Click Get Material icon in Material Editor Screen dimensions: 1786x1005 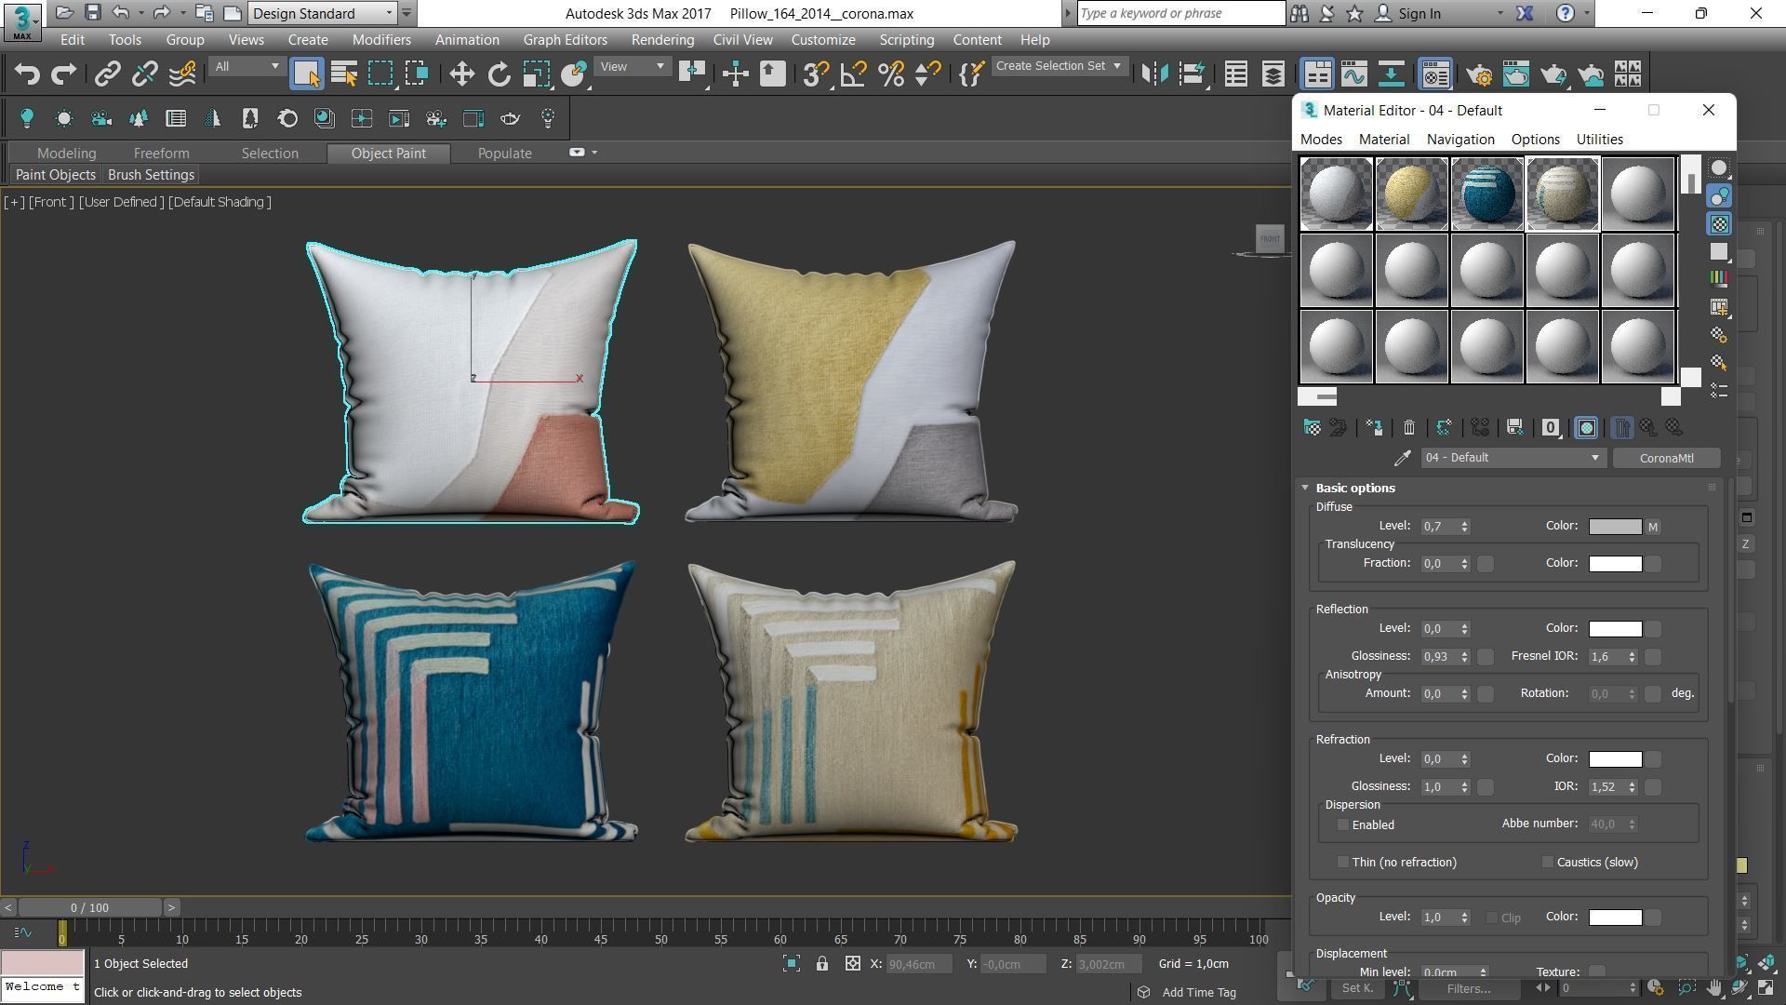coord(1312,428)
